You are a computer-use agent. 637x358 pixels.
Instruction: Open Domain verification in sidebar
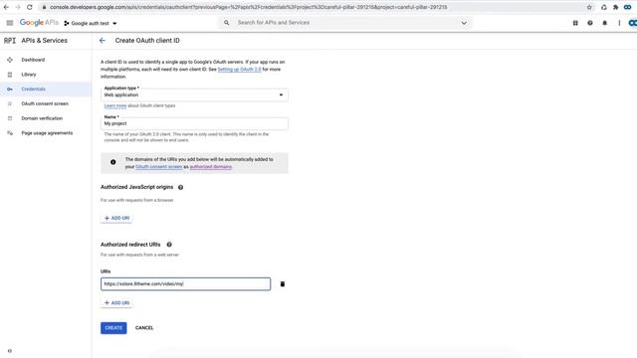pyautogui.click(x=42, y=118)
